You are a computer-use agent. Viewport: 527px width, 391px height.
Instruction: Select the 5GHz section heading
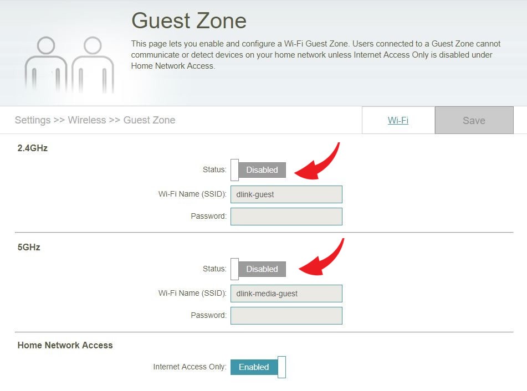click(x=29, y=247)
